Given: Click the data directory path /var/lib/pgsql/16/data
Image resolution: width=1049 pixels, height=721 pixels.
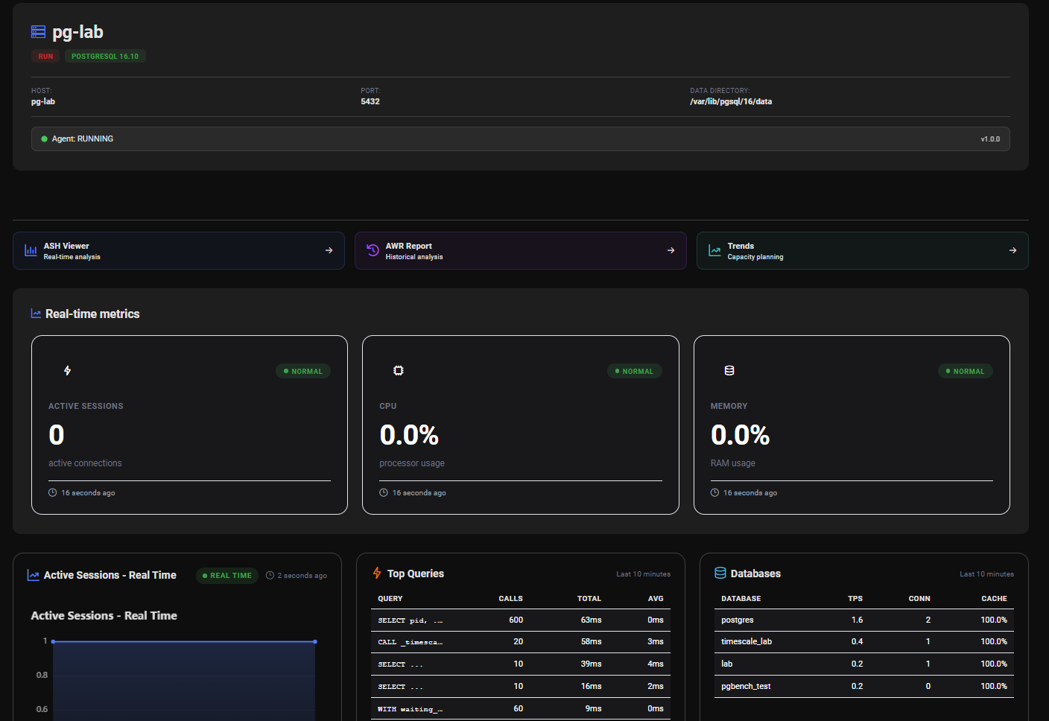Looking at the screenshot, I should pos(731,101).
